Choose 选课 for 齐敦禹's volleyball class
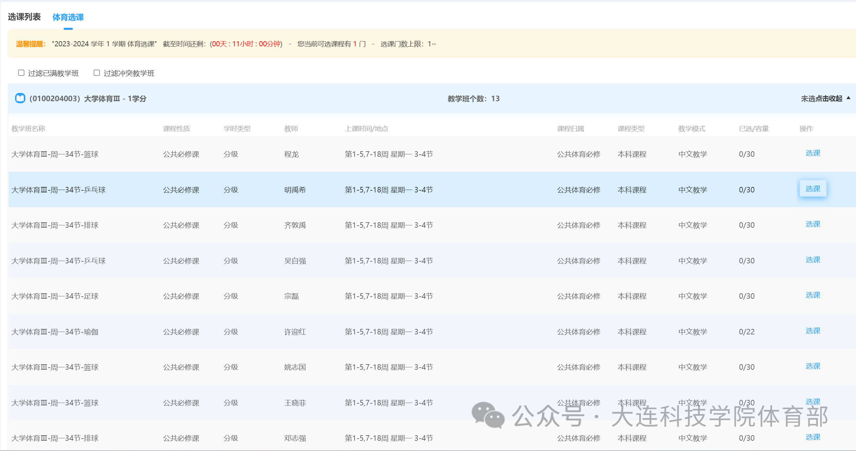This screenshot has height=451, width=856. pyautogui.click(x=812, y=224)
